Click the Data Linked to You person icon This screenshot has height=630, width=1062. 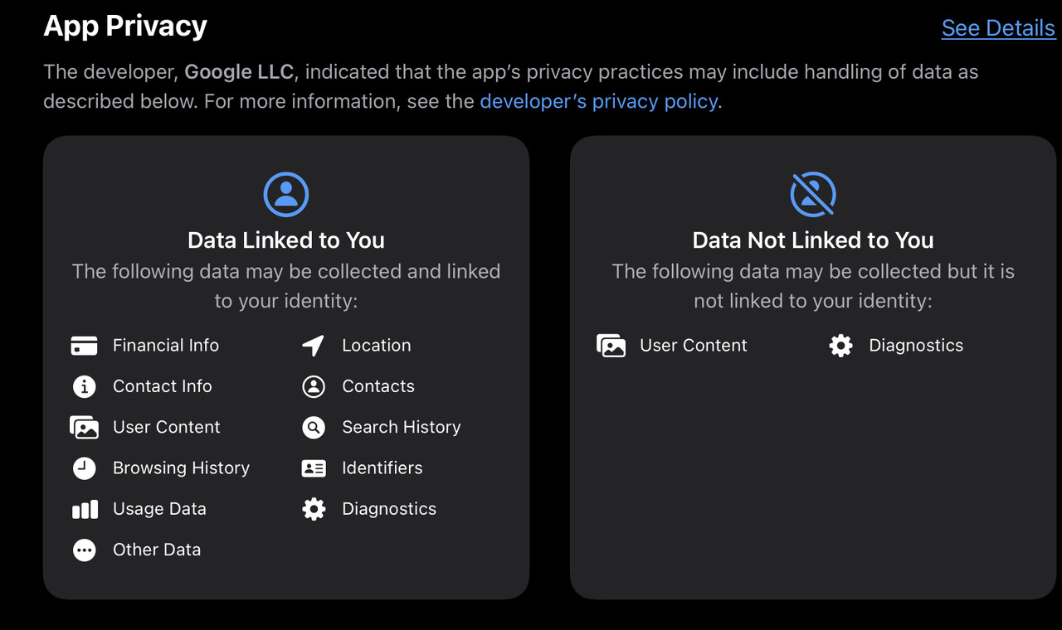pos(286,195)
